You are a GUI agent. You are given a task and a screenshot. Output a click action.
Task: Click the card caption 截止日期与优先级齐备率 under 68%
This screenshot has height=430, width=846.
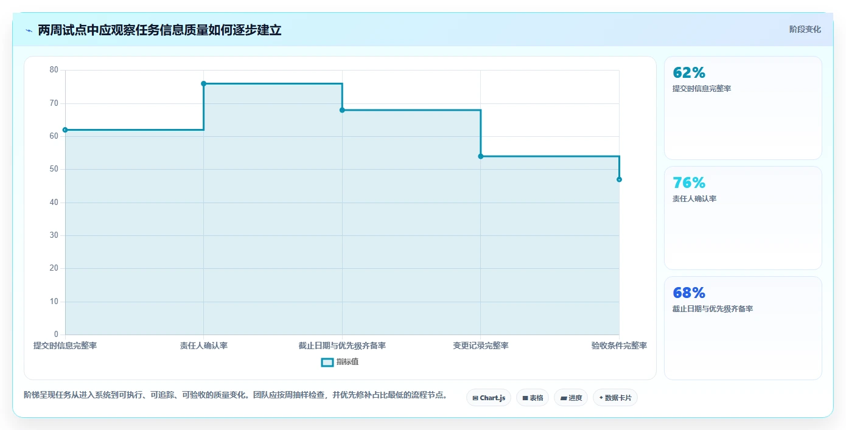pos(713,309)
